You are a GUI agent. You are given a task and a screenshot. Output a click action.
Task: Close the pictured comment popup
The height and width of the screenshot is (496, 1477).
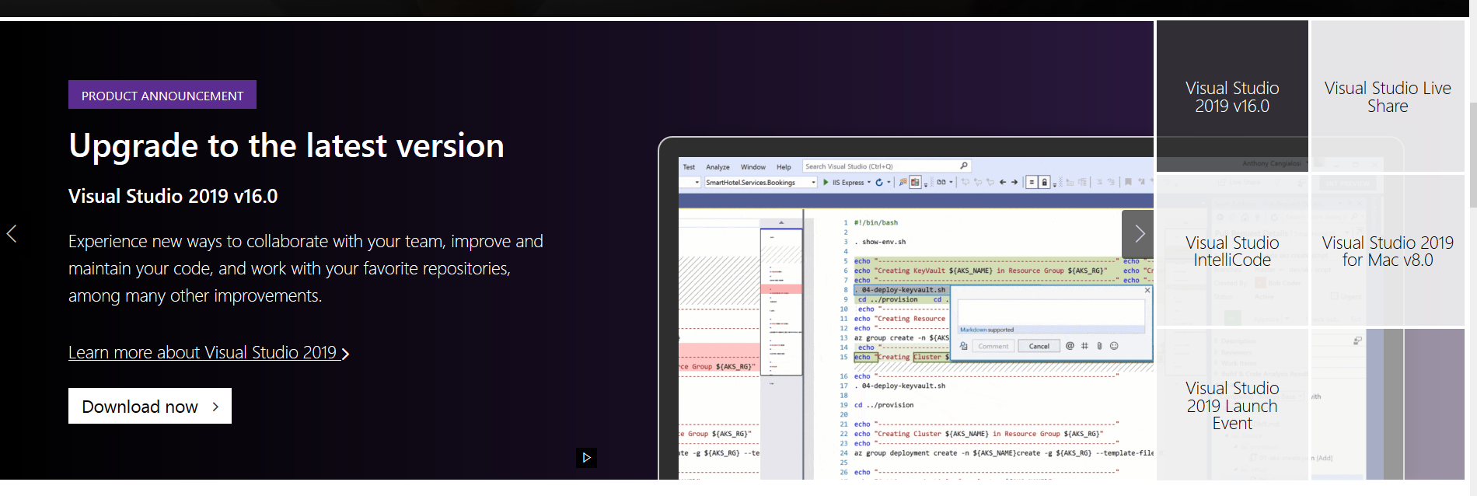(x=1147, y=290)
